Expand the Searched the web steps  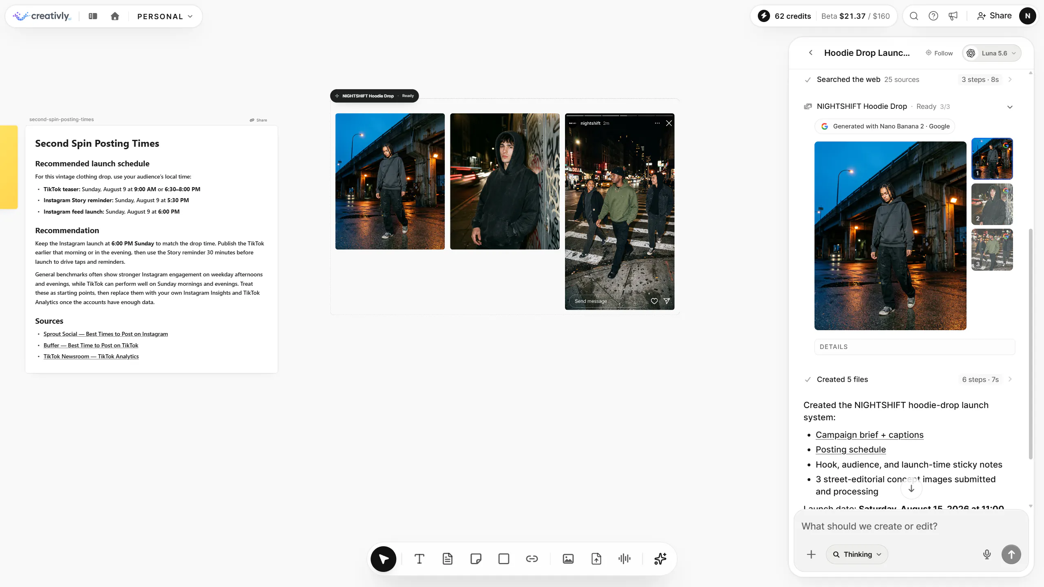tap(1010, 79)
